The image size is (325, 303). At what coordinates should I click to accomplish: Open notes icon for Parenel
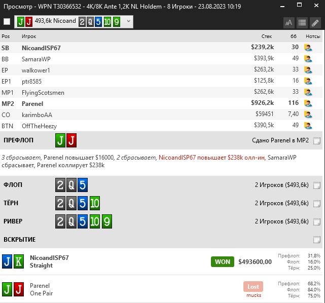pos(308,103)
